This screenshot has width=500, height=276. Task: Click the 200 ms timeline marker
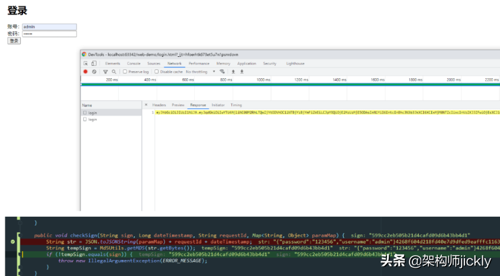[112, 80]
